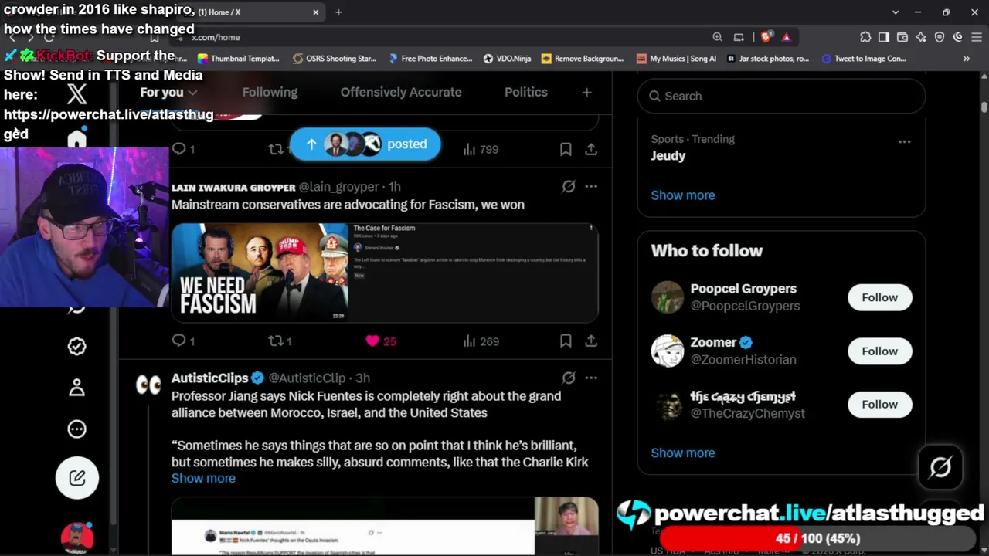Screen dimensions: 989x556
Task: Reply to the Lain Iwakura Groyper post
Action: pos(179,341)
